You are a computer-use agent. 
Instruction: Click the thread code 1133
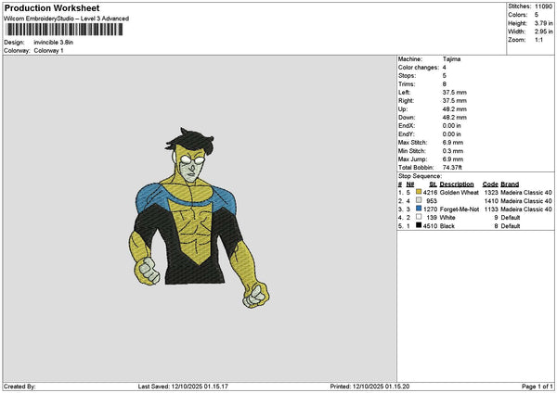pyautogui.click(x=491, y=209)
